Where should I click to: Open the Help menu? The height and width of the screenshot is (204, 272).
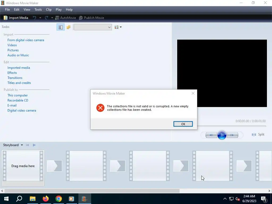(69, 10)
